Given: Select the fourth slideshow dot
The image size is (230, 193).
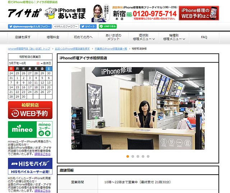Looking at the screenshot, I should point(143,156).
